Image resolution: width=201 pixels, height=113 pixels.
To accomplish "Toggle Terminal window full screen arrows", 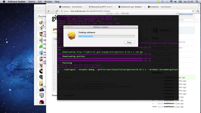I will coord(177,13).
